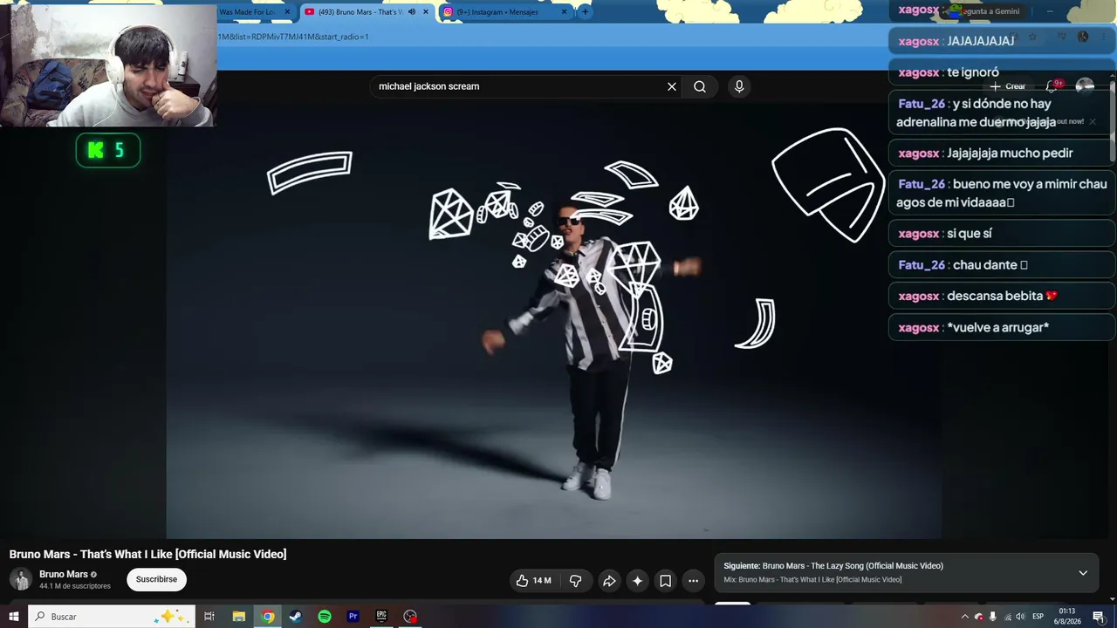Open the taskbar clock and calendar
The image size is (1117, 628).
[x=1067, y=617]
